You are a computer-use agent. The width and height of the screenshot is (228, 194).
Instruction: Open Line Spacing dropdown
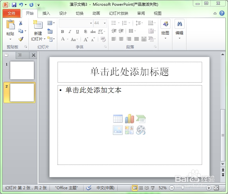139,23
